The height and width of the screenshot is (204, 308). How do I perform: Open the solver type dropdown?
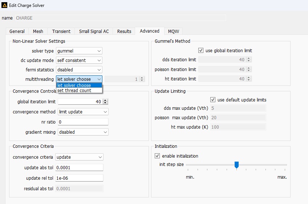point(79,51)
